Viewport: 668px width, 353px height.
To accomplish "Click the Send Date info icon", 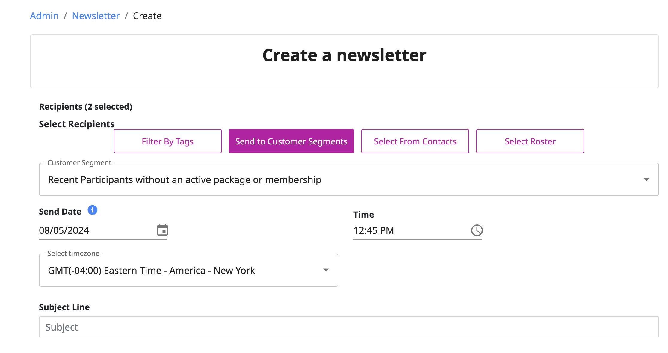I will 92,210.
